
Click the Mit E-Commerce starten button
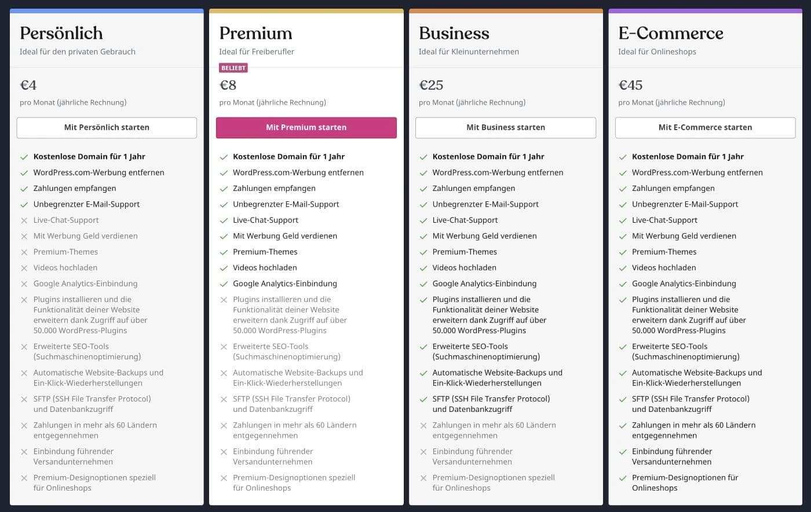(705, 127)
